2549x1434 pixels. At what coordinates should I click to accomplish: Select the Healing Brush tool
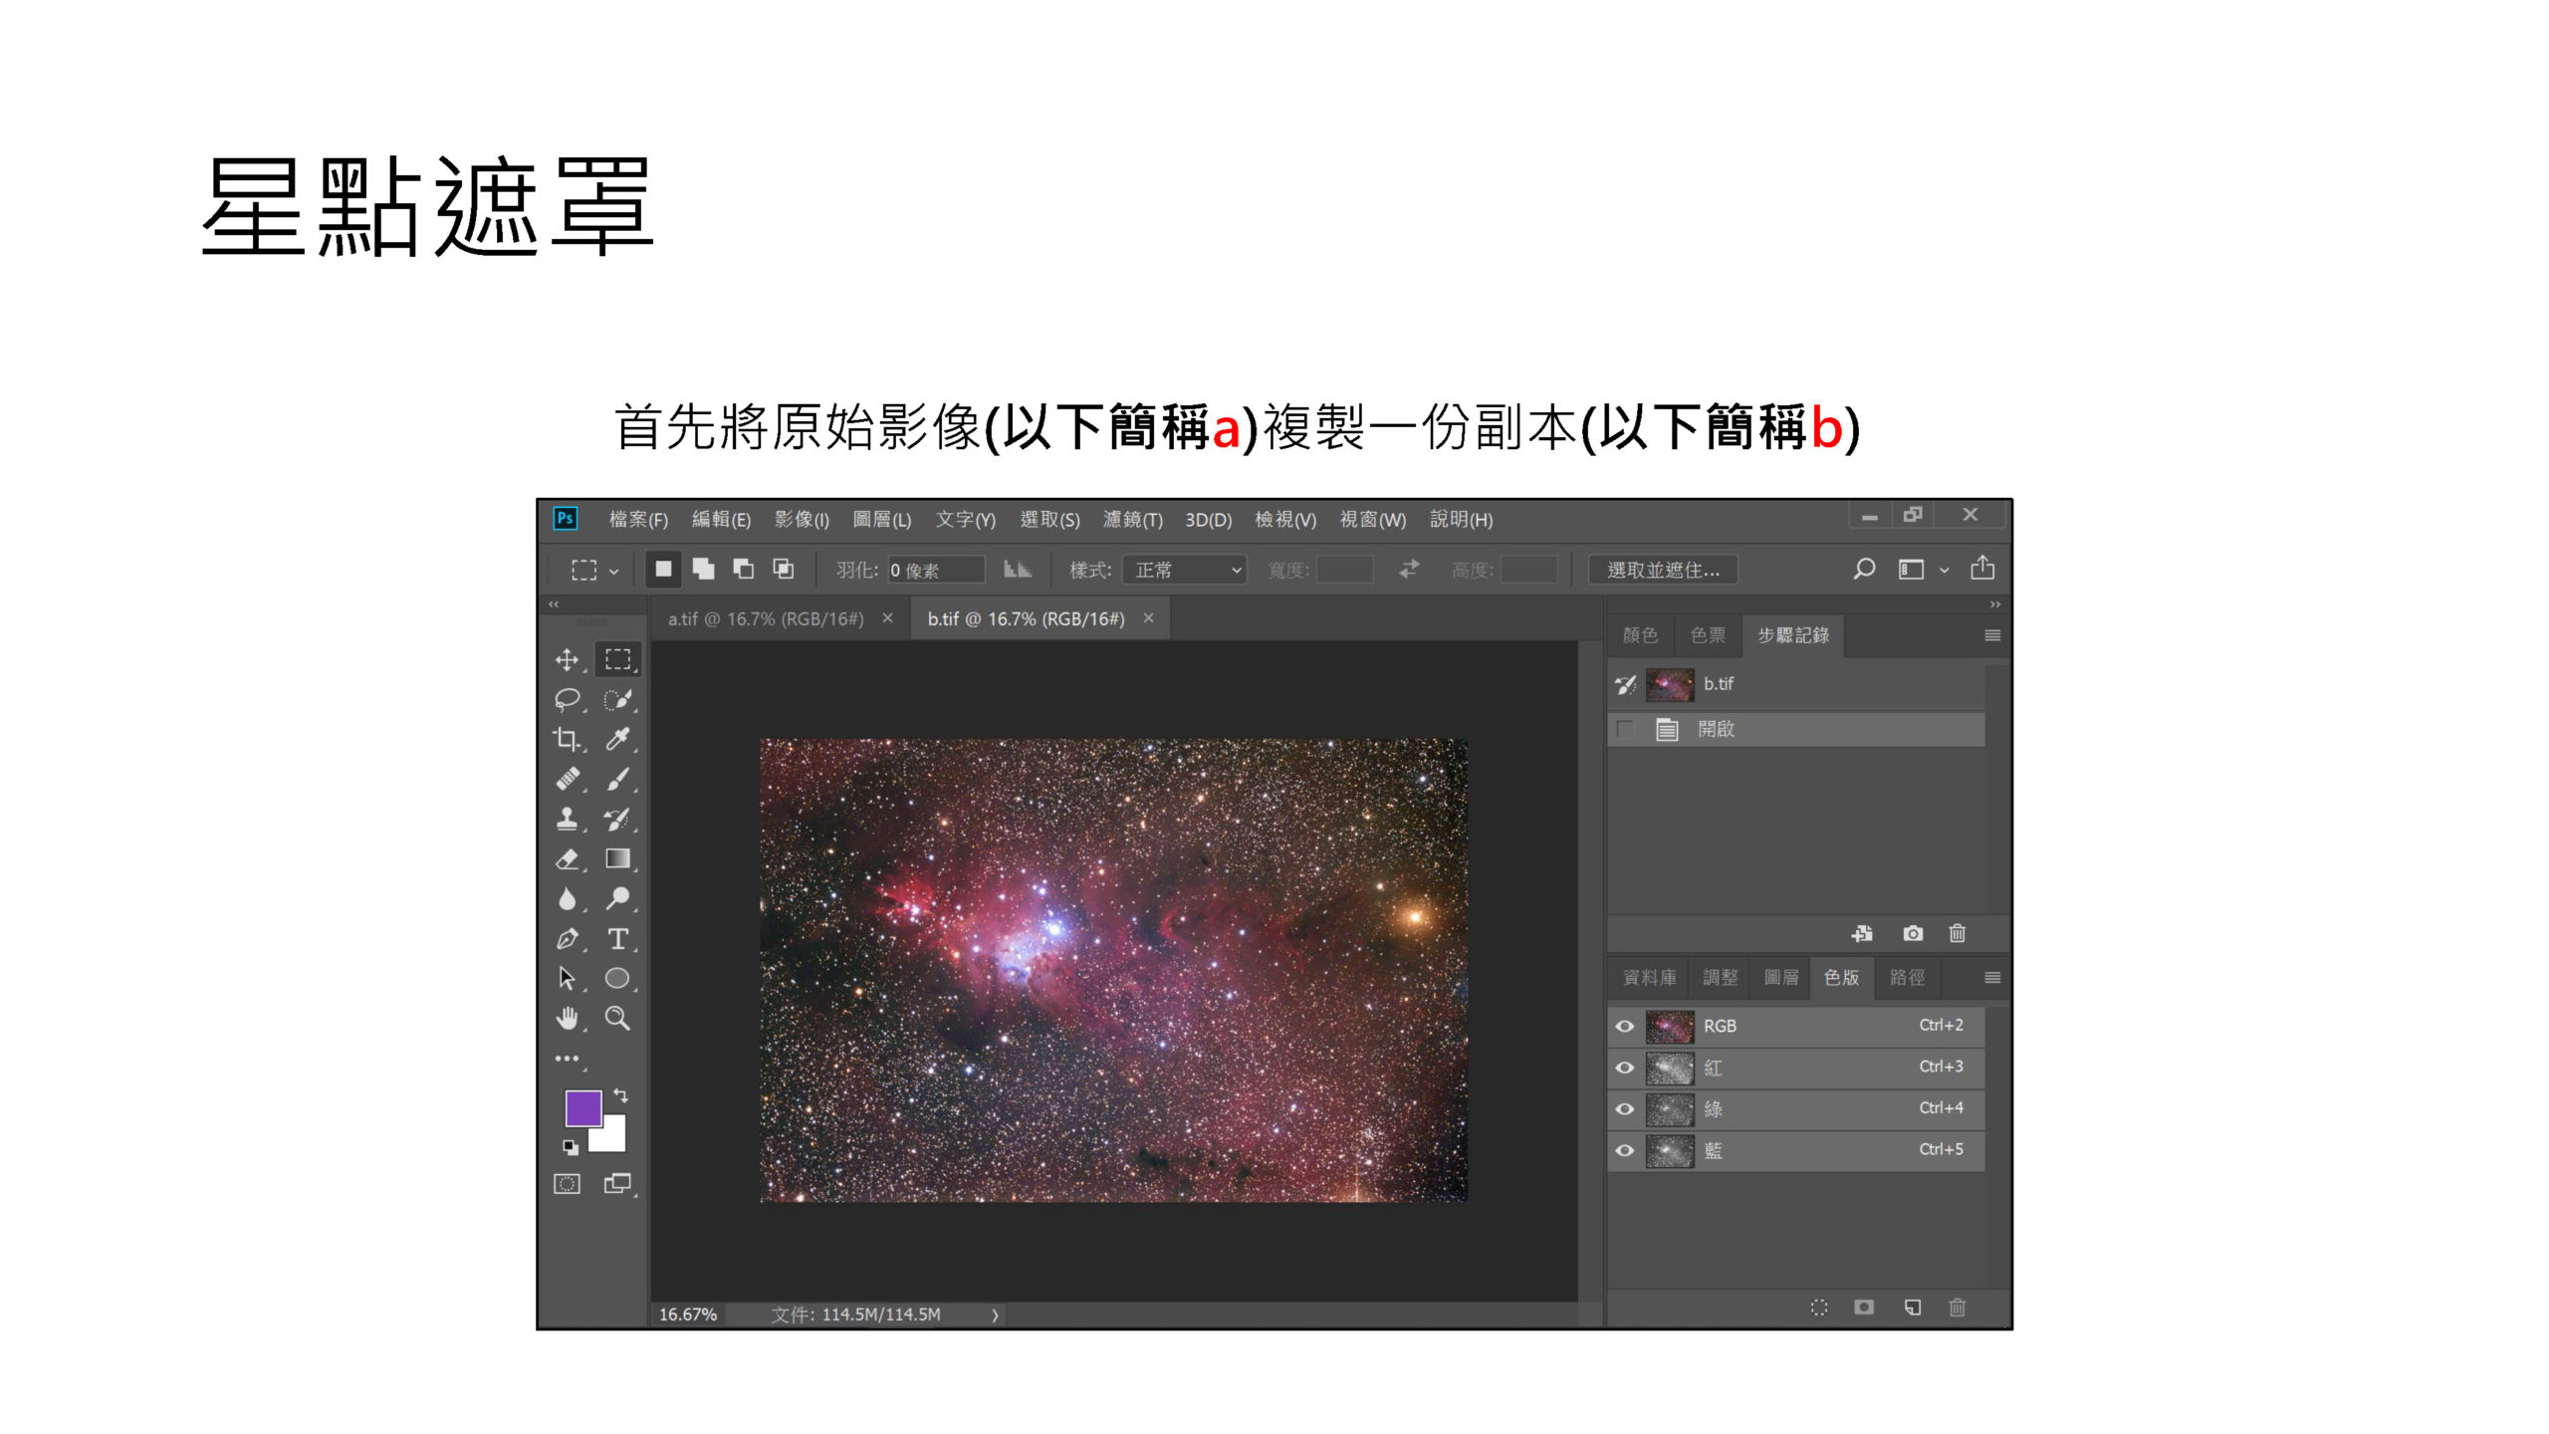[568, 779]
